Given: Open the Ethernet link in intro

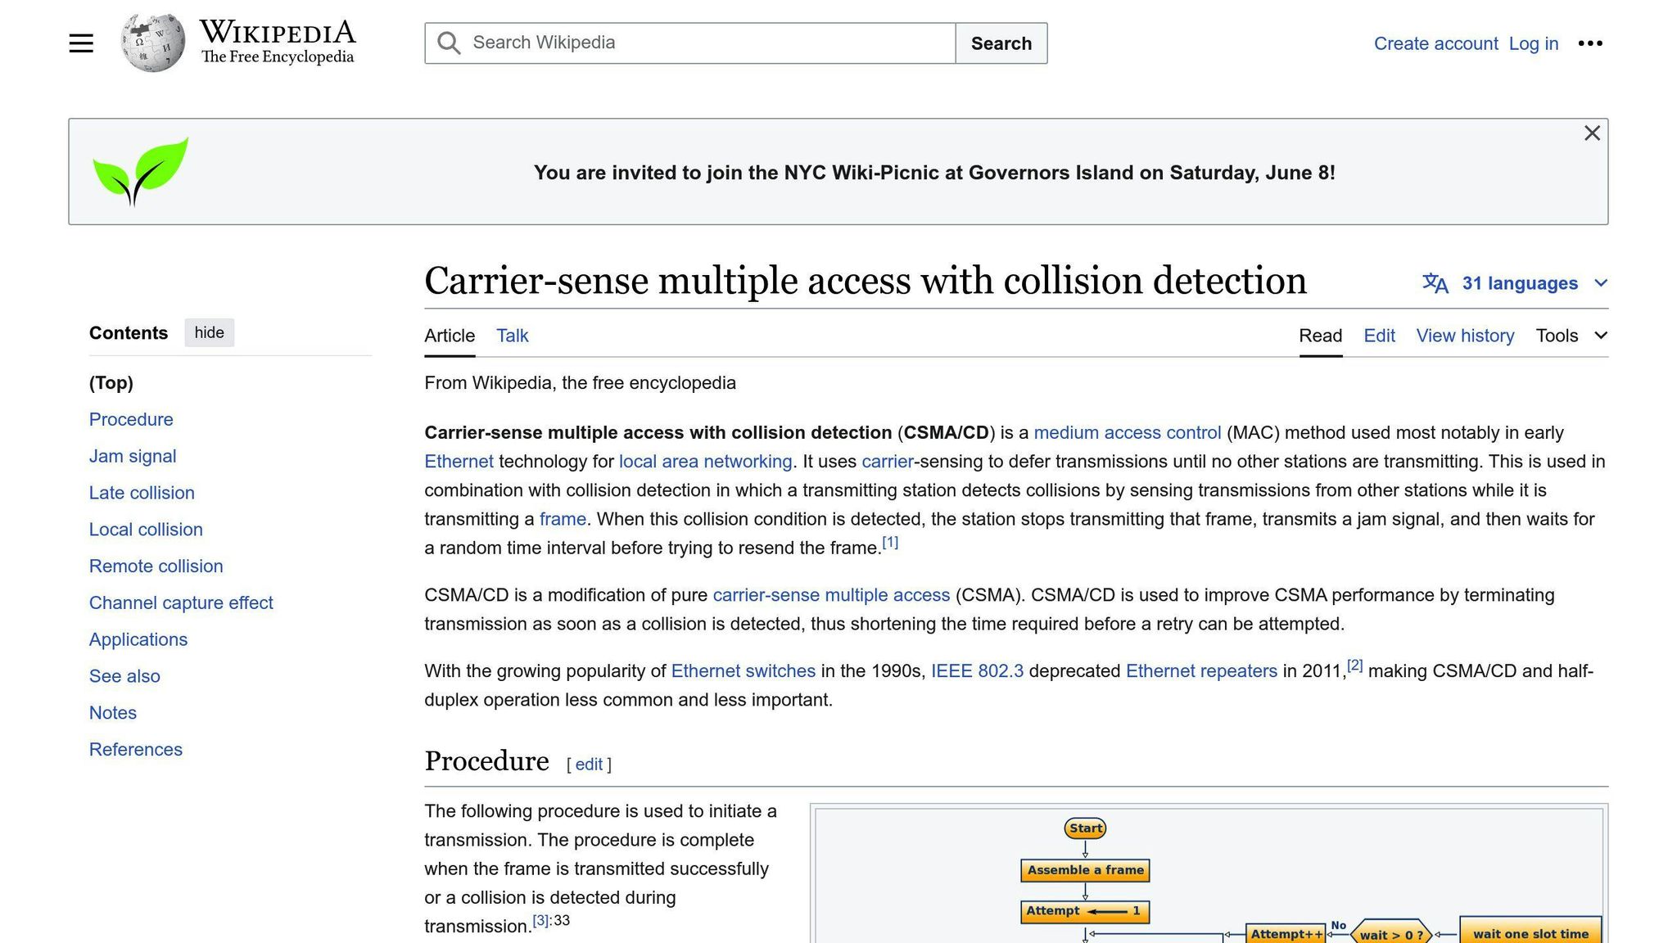Looking at the screenshot, I should tap(459, 462).
